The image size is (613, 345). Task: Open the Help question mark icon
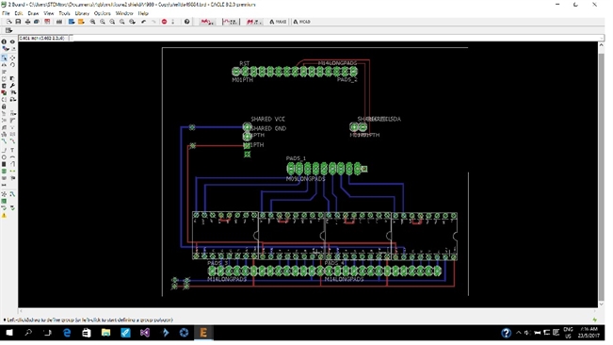click(186, 22)
